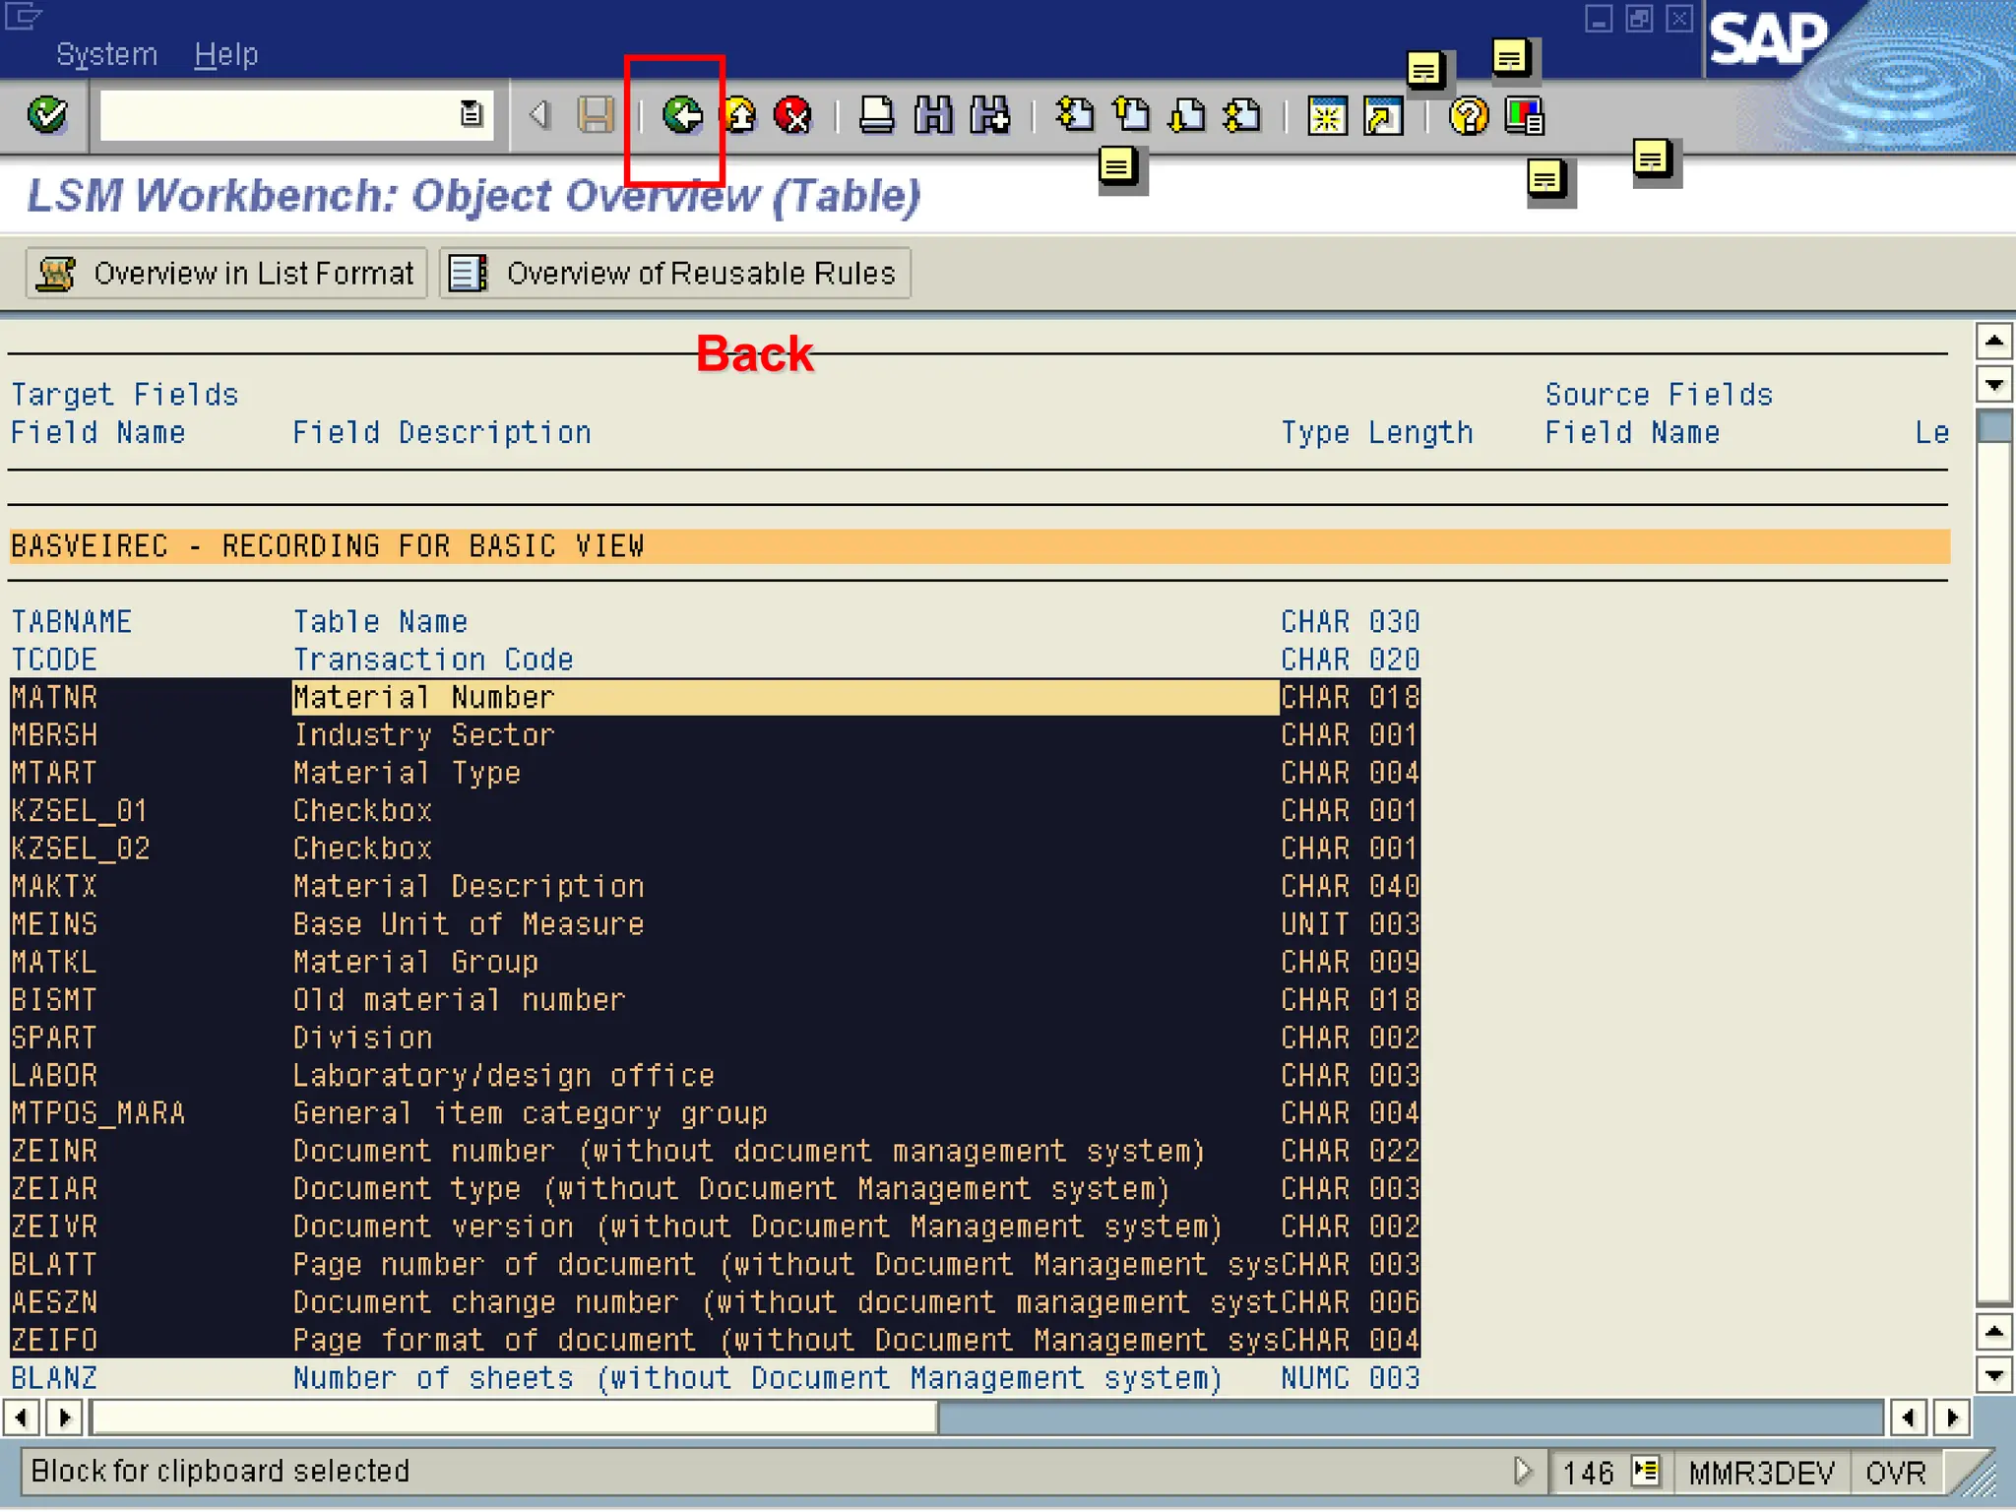Screen dimensions: 2016x1512
Task: Click in the command input field
Action: point(276,115)
